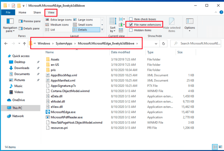This screenshot has width=224, height=151.
Task: Select Small icons layout
Action: [x=83, y=25]
